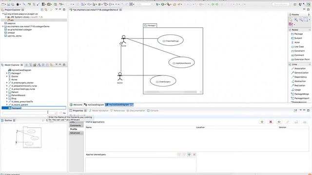Select the Extension Point tool
The width and height of the screenshot is (312, 175).
pyautogui.click(x=300, y=59)
